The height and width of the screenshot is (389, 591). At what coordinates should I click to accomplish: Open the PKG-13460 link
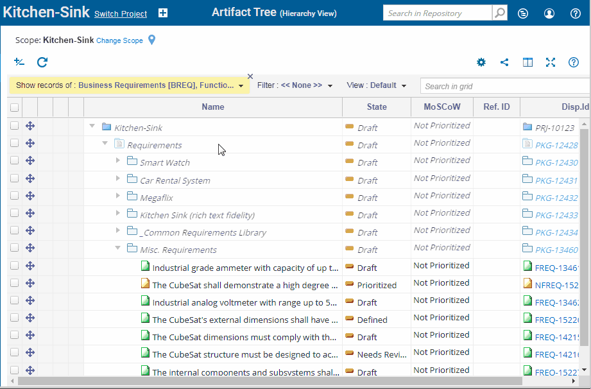click(x=556, y=250)
